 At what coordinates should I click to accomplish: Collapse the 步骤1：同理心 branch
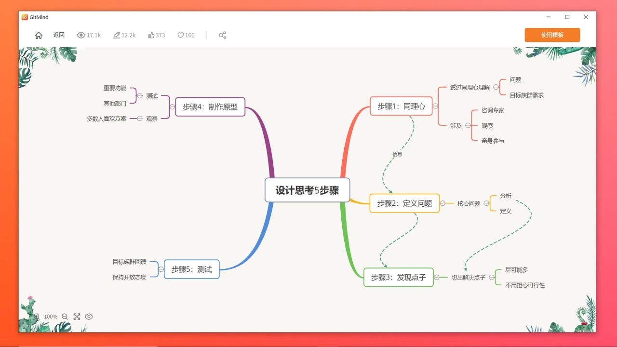click(x=435, y=106)
